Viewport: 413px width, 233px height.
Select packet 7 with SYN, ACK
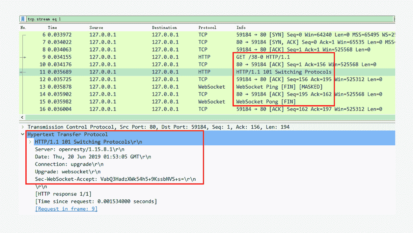(x=207, y=42)
